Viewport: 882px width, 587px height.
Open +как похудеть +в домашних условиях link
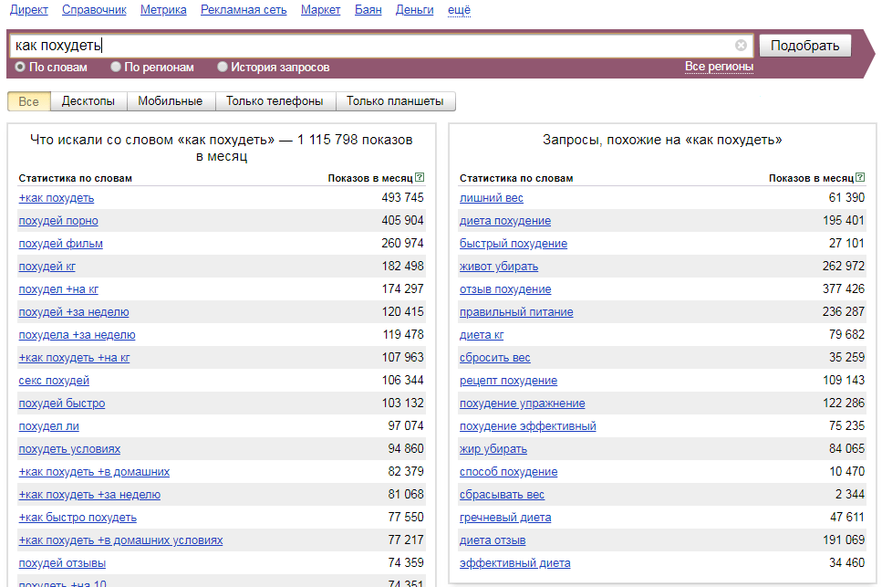coord(121,540)
